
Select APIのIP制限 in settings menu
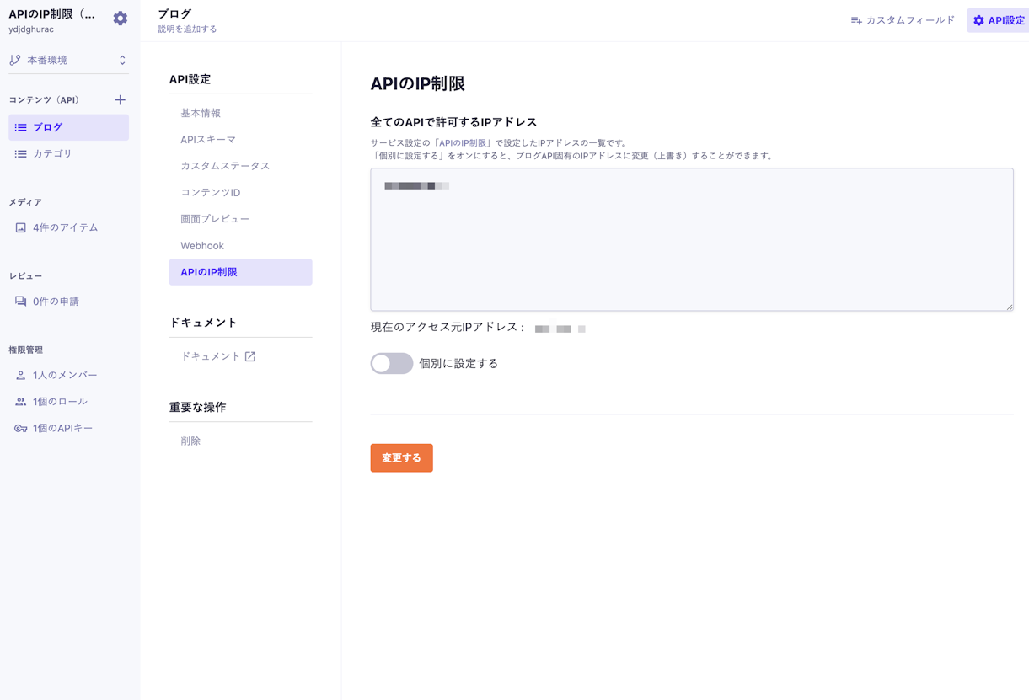(240, 272)
